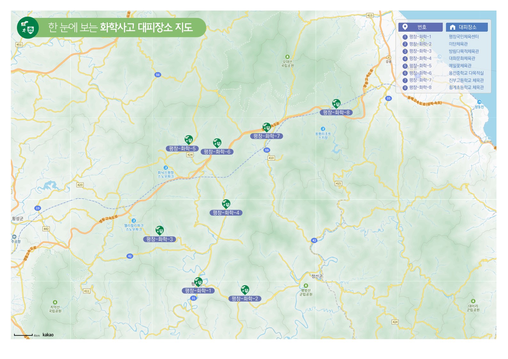Click the 오대산 국립공원 park icon
The image size is (508, 359).
[x=287, y=57]
